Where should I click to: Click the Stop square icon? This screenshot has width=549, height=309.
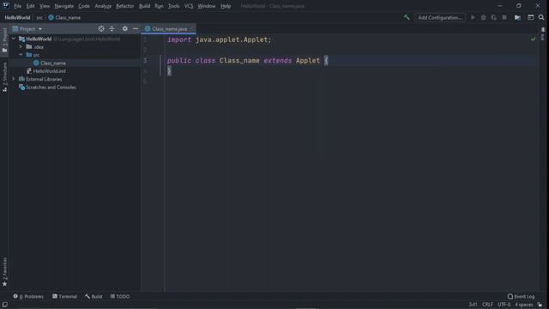pyautogui.click(x=504, y=17)
